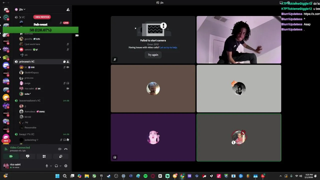The image size is (320, 180).
Task: Open Steam from the taskbar
Action: 109,176
